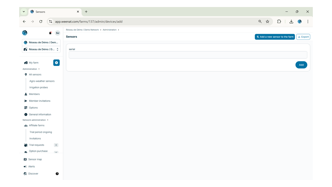The width and height of the screenshot is (332, 187).
Task: Click the Alerts megaphone icon
Action: coord(25,166)
